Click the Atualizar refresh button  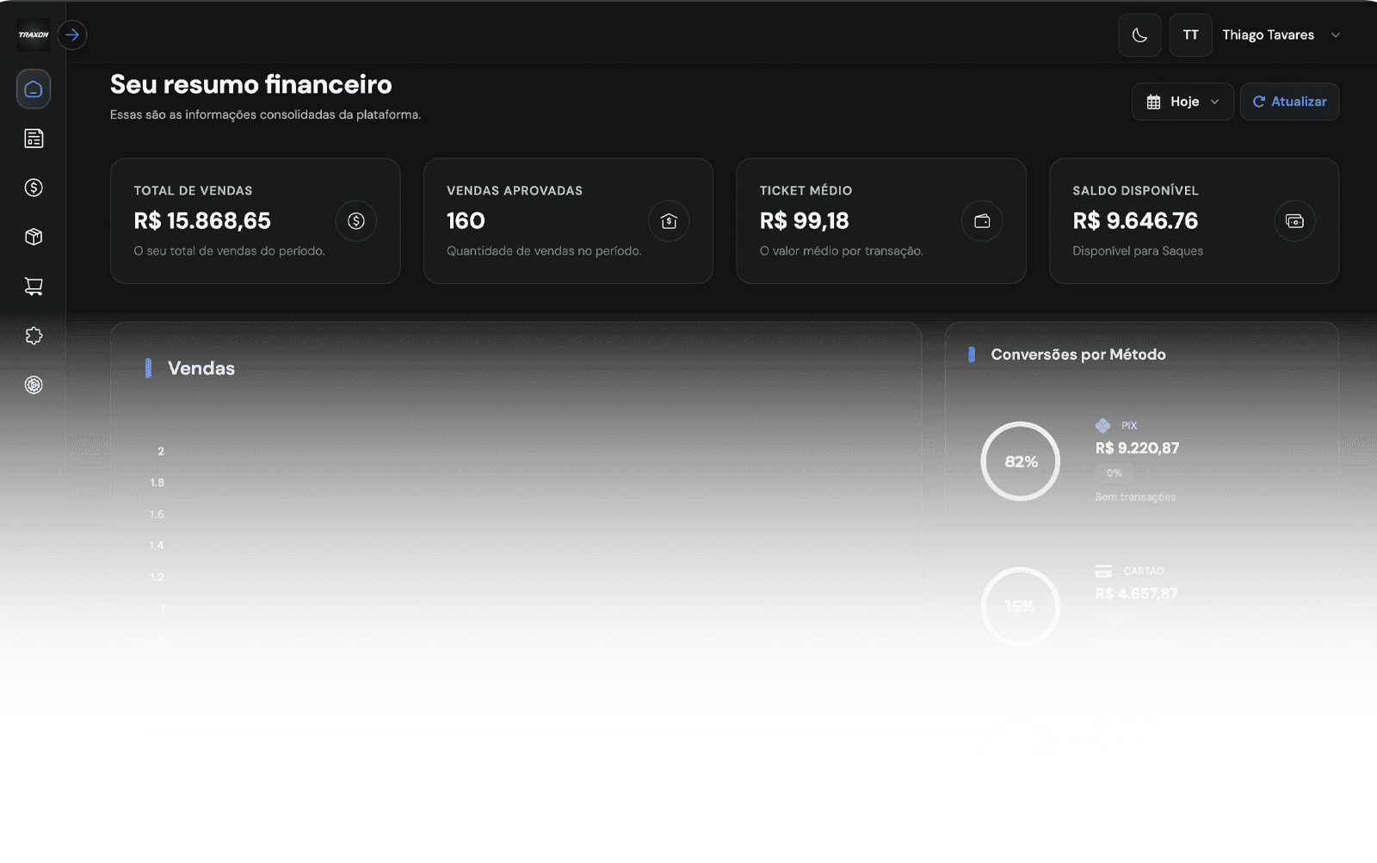(x=1288, y=102)
